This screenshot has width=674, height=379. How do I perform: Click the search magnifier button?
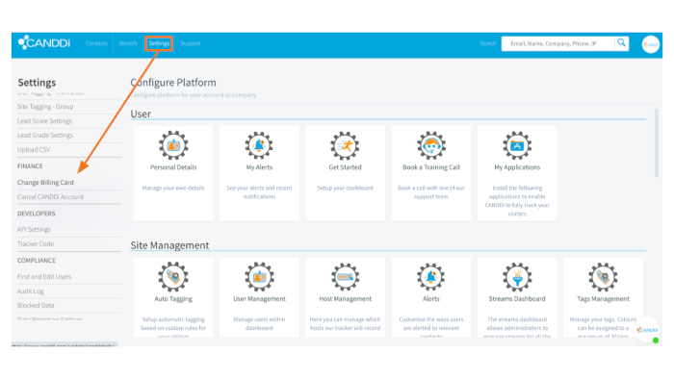(x=622, y=43)
